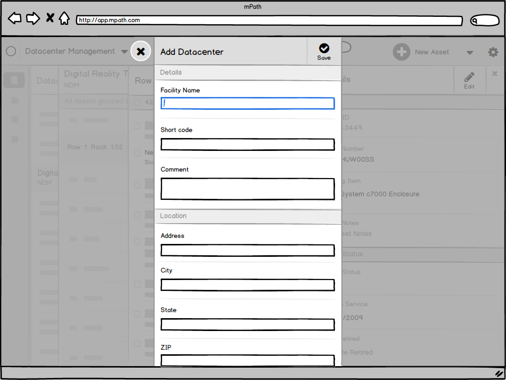The height and width of the screenshot is (380, 506).
Task: Expand the Datacenter Management dropdown
Action: (x=124, y=51)
